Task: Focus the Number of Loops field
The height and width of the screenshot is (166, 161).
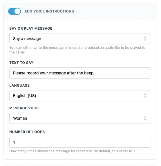Action: pyautogui.click(x=80, y=142)
